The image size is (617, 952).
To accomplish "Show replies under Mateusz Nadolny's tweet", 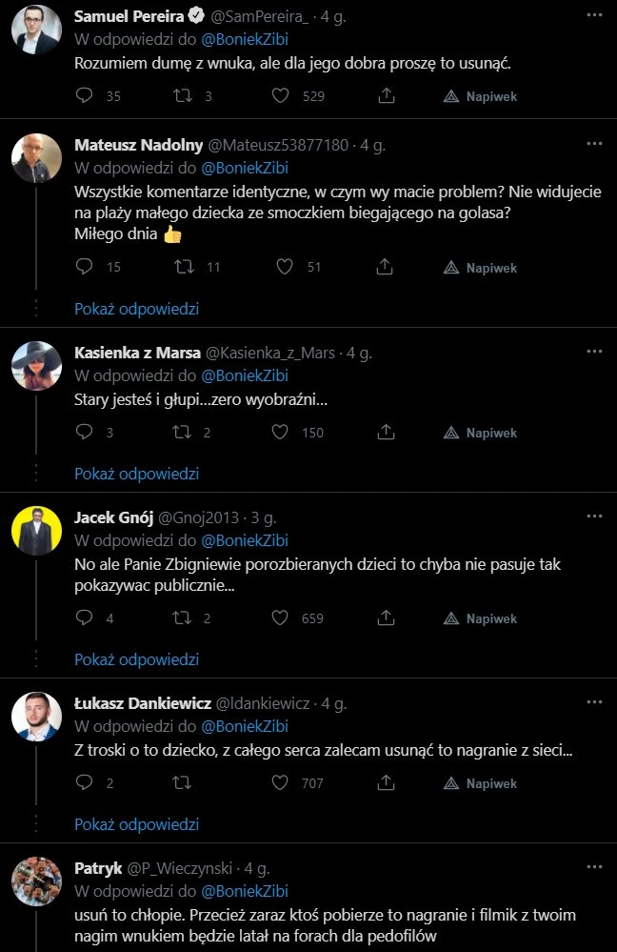I will [136, 309].
